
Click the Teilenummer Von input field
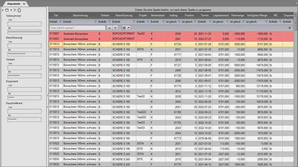(x=24, y=24)
